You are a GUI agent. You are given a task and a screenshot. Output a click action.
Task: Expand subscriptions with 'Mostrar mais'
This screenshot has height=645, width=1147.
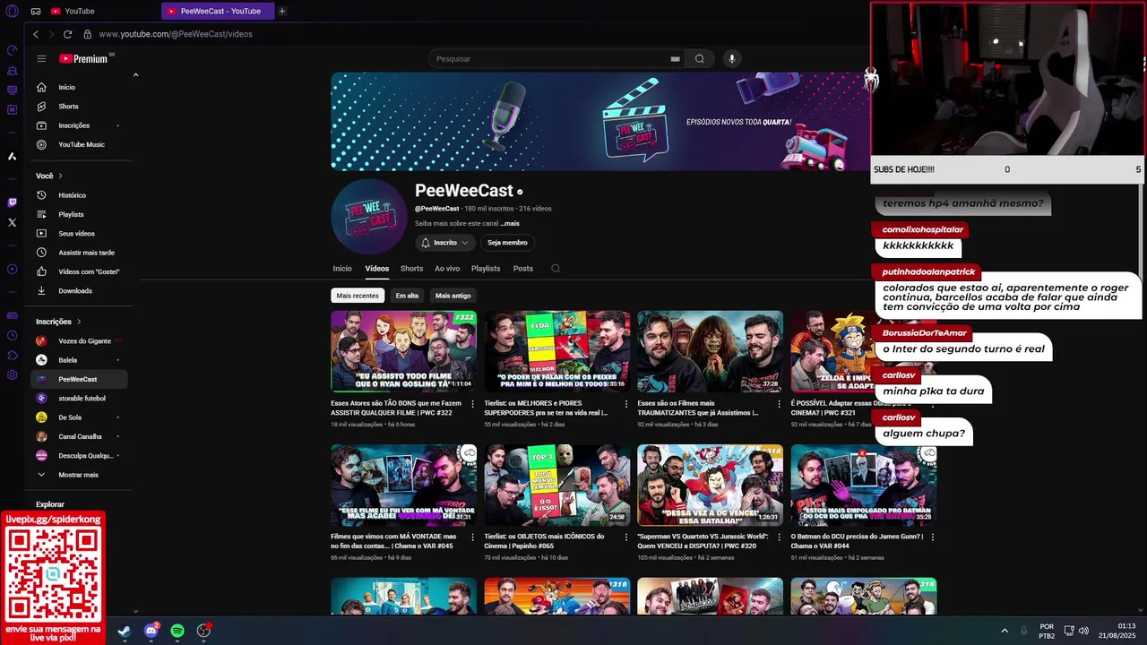(x=79, y=475)
